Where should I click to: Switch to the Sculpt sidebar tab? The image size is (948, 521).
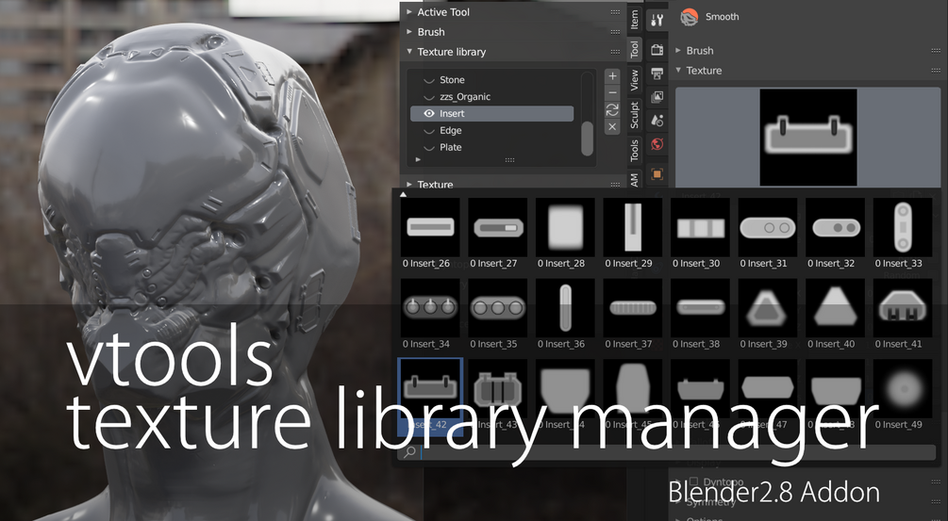click(x=634, y=115)
